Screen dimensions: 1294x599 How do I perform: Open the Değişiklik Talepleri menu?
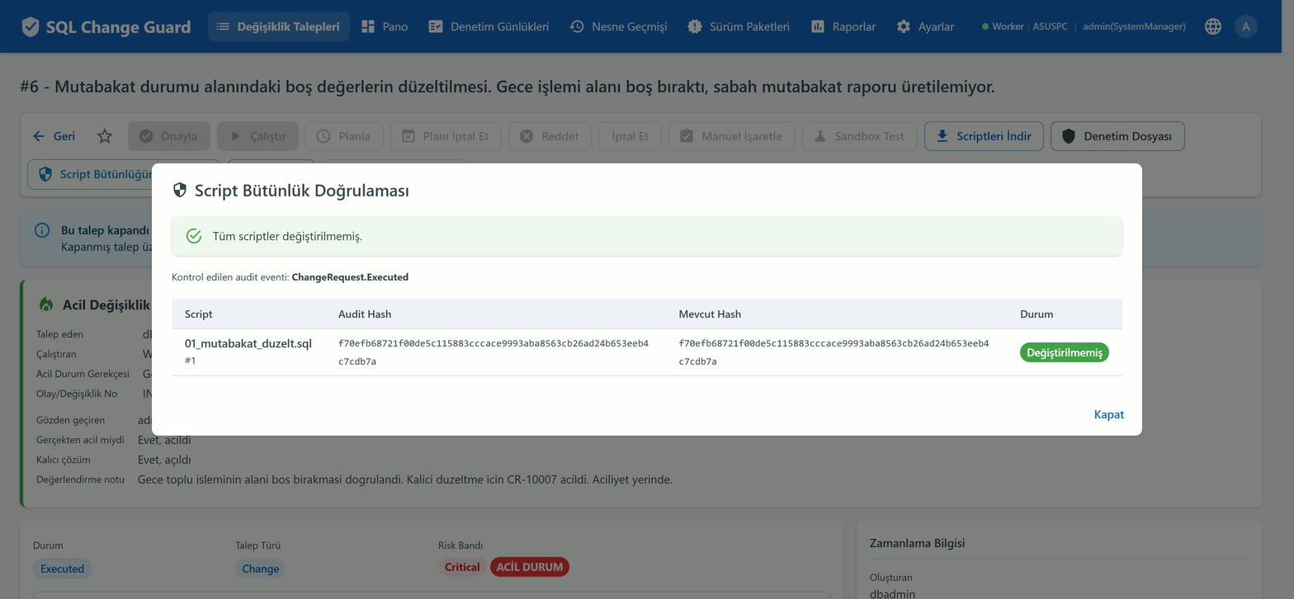pos(279,26)
